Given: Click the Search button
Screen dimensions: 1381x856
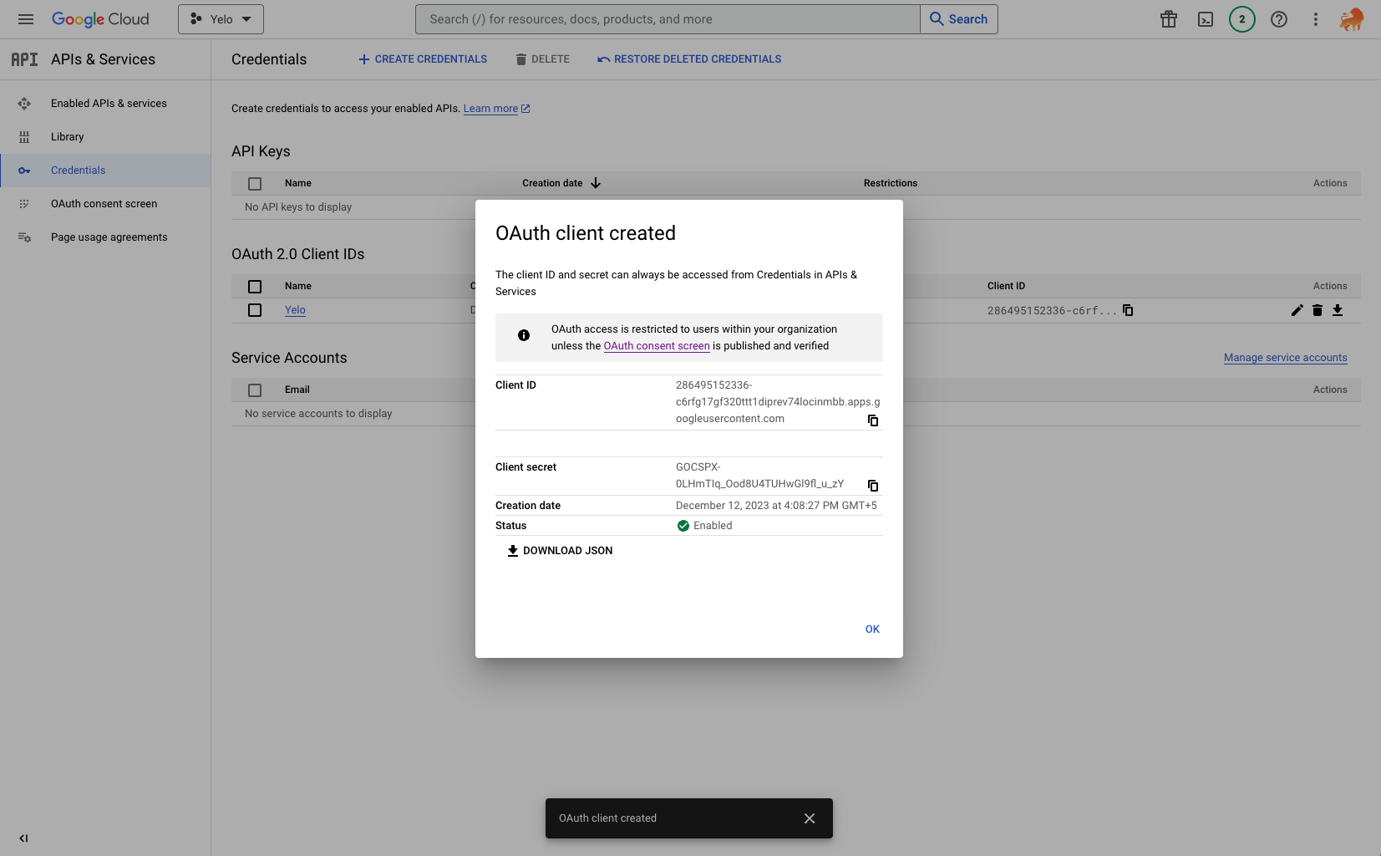Looking at the screenshot, I should (959, 19).
